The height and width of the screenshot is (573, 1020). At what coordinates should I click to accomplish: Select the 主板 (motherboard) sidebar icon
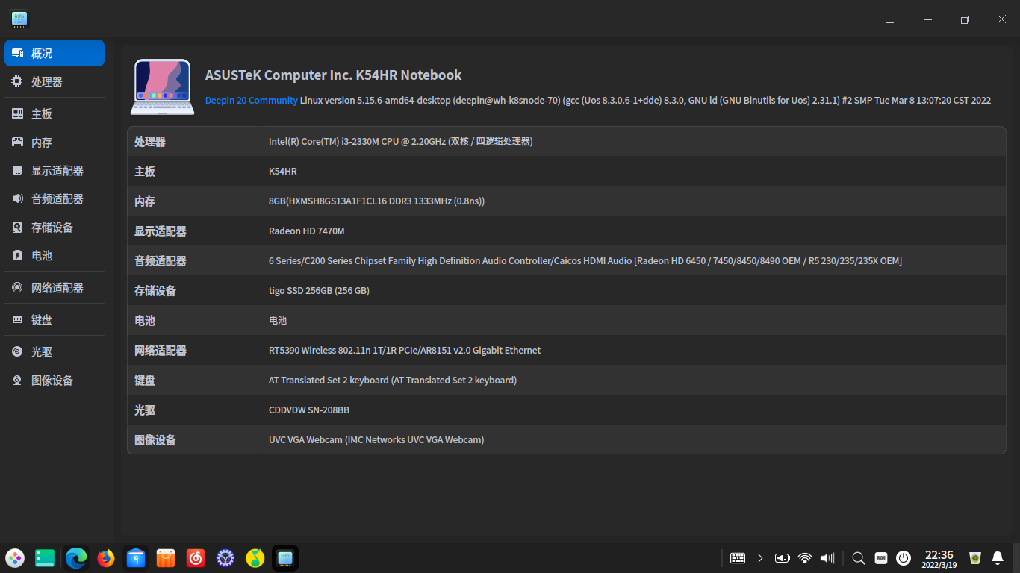pyautogui.click(x=17, y=114)
